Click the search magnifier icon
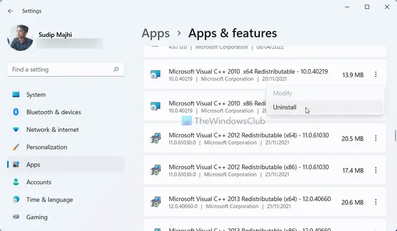The image size is (397, 231). pyautogui.click(x=116, y=69)
